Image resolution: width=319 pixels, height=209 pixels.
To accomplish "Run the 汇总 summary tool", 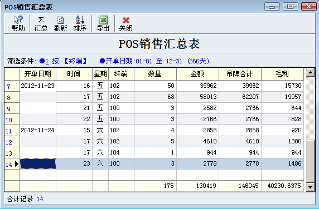I will pyautogui.click(x=41, y=23).
